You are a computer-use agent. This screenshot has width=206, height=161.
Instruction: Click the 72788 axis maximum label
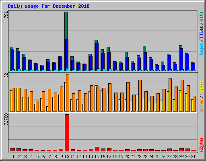point(6,119)
